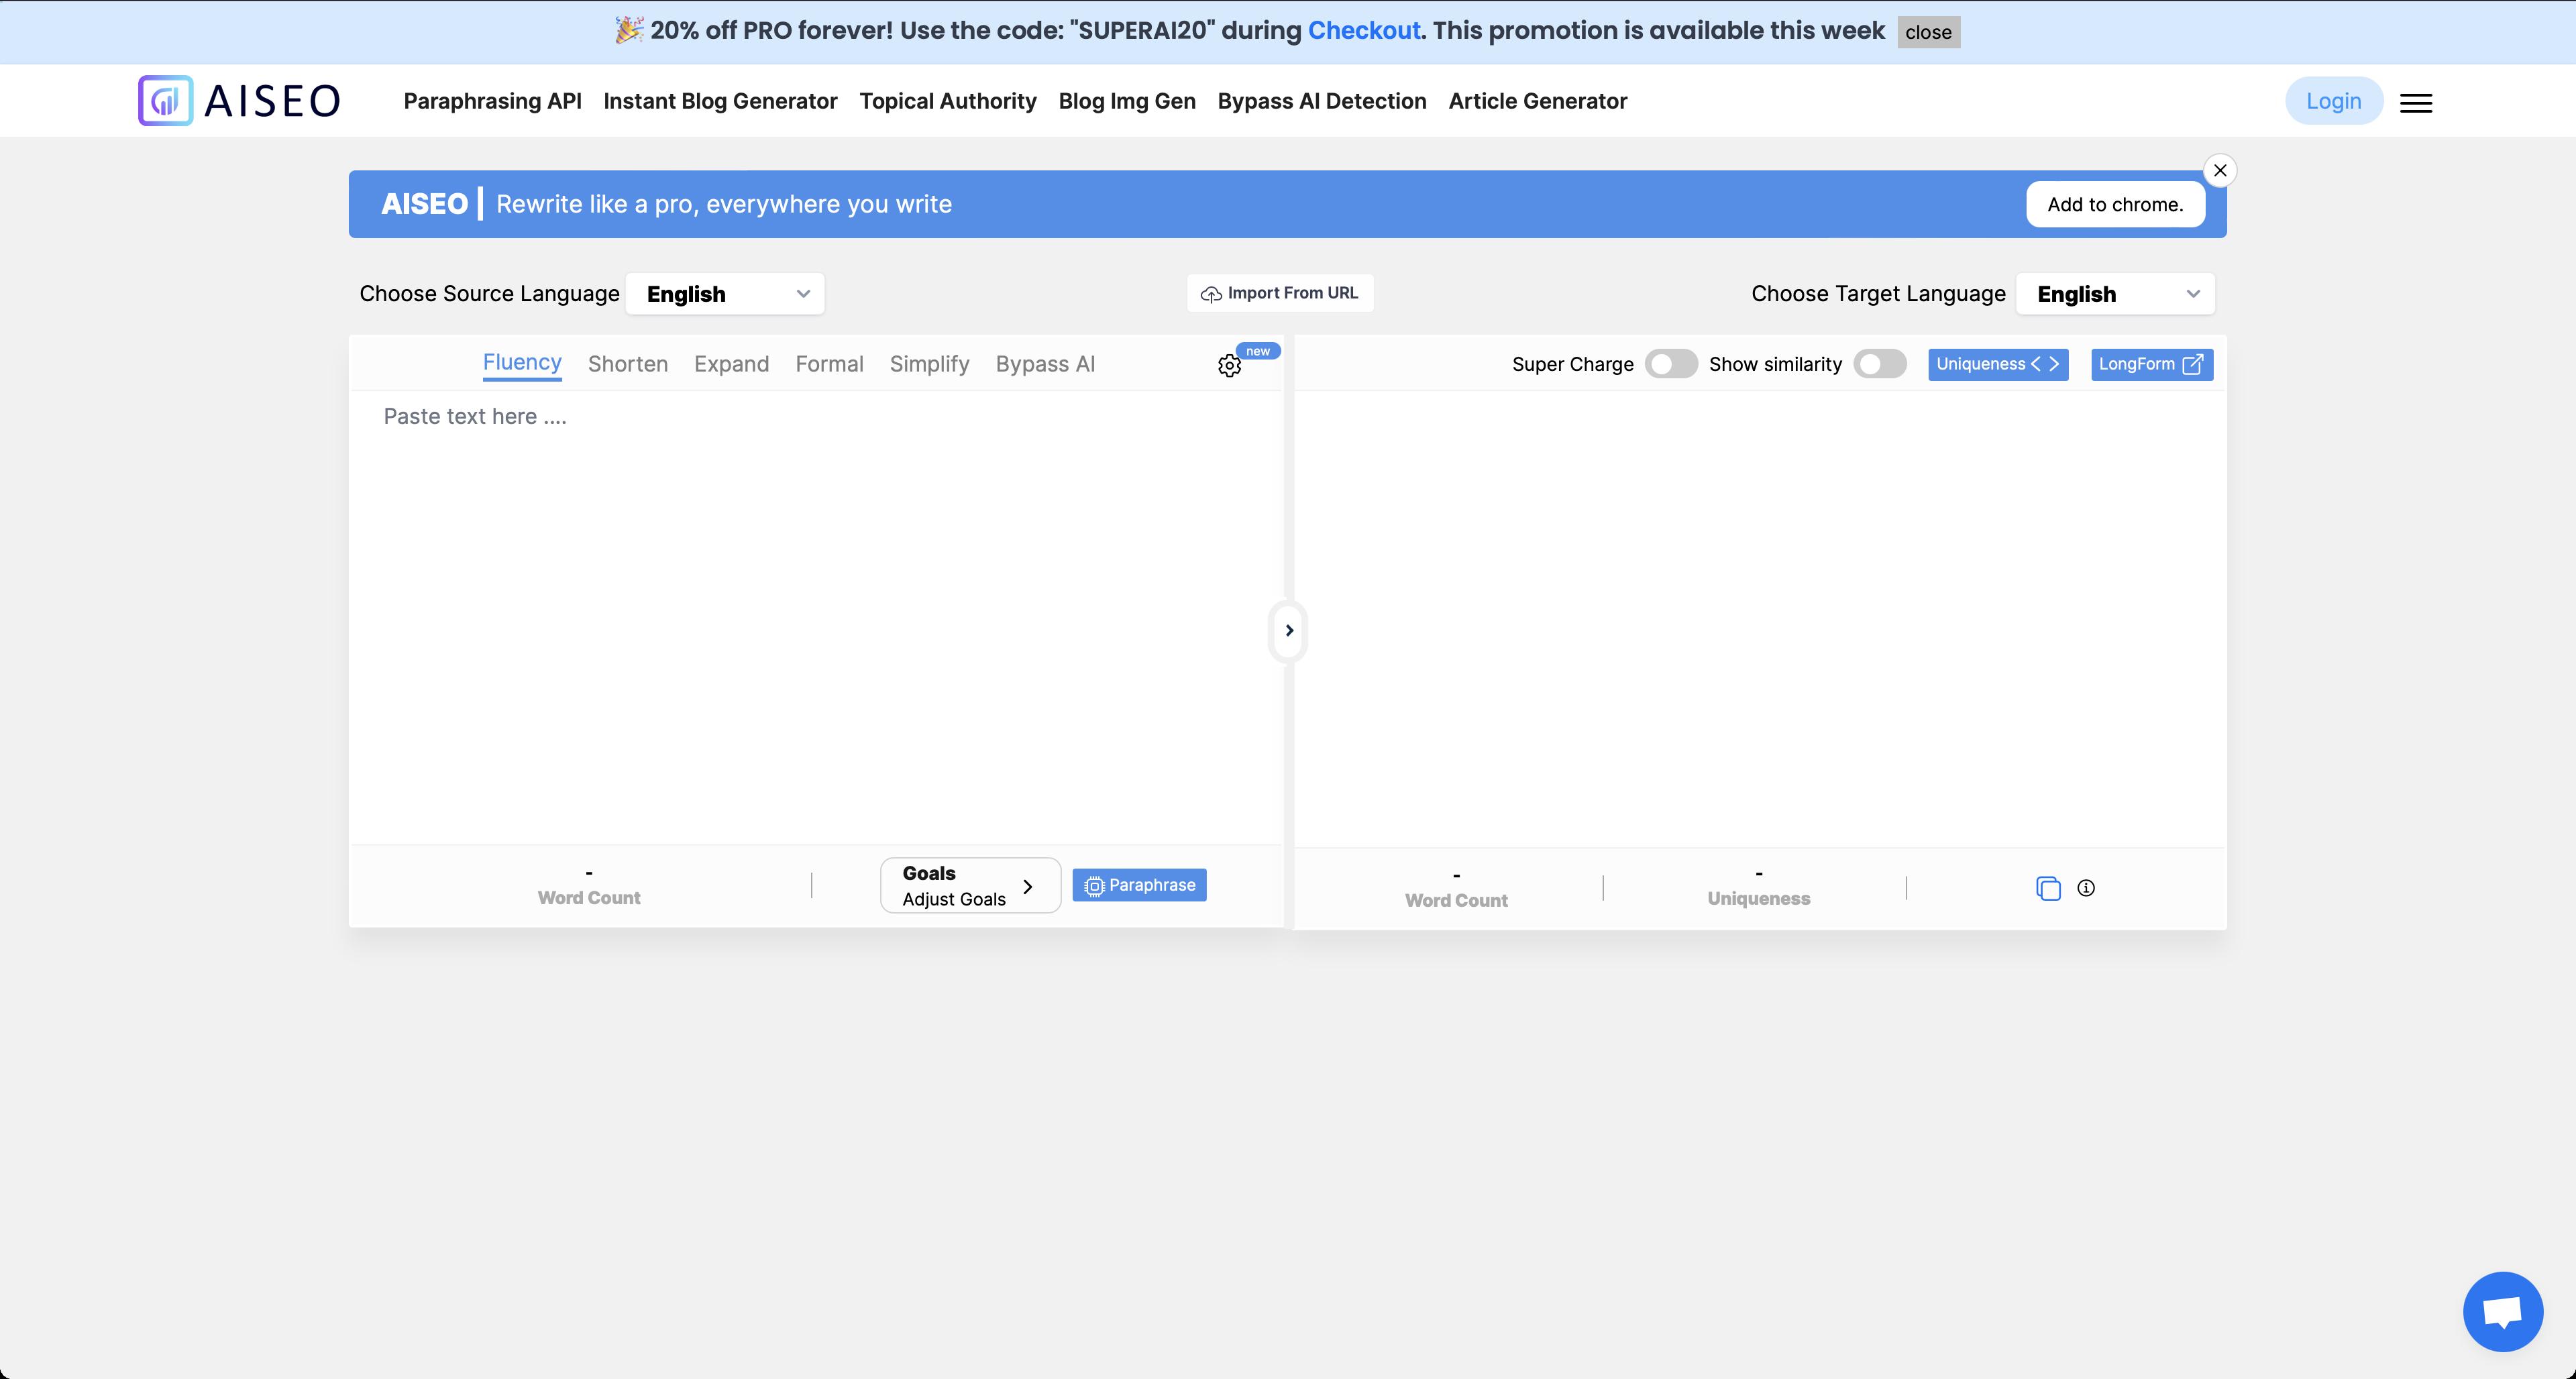Turn on Show similarity switch
This screenshot has width=2576, height=1379.
(1879, 364)
